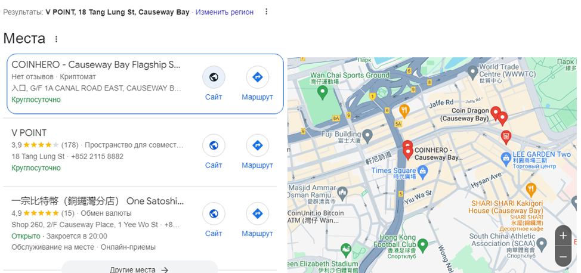Screen dimensions: 581x273
Task: Click Обслуживание на месте text
Action: 53,247
